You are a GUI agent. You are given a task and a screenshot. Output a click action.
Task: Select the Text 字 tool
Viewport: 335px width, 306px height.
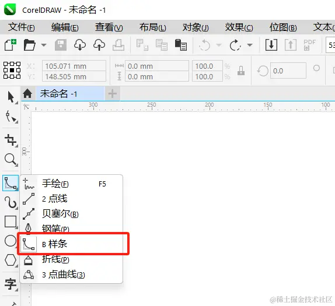pyautogui.click(x=11, y=284)
